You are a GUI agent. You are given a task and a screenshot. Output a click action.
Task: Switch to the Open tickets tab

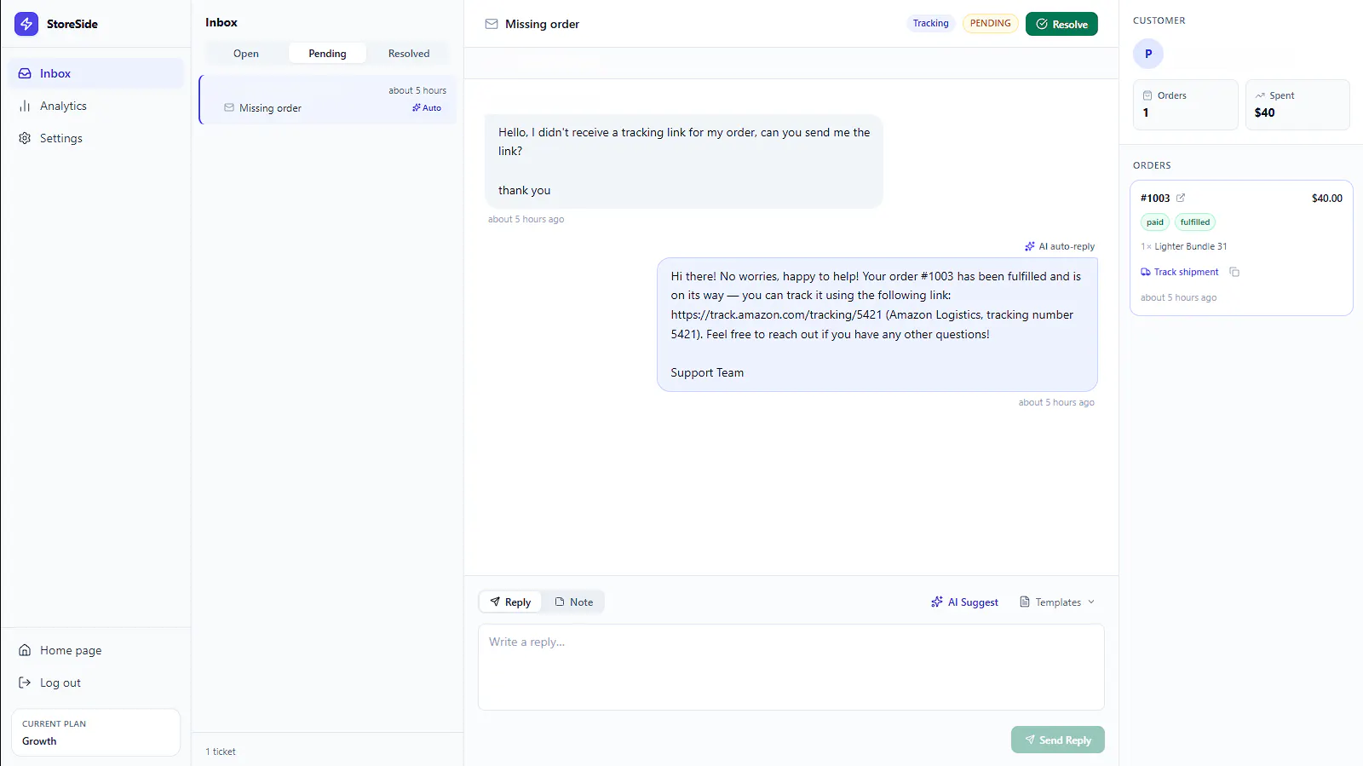pyautogui.click(x=246, y=53)
